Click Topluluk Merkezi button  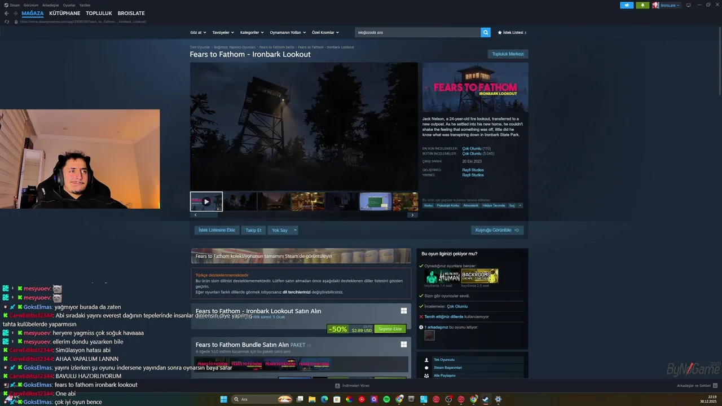pos(508,54)
